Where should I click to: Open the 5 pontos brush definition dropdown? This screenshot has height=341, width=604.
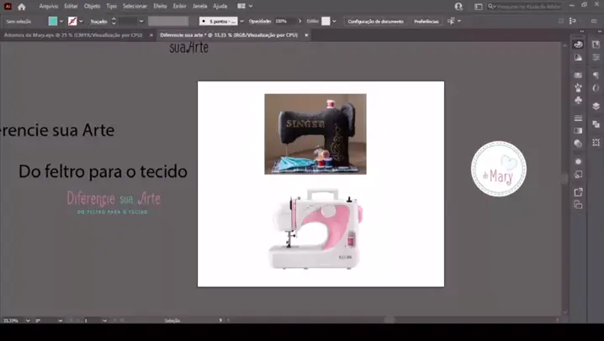pos(219,21)
